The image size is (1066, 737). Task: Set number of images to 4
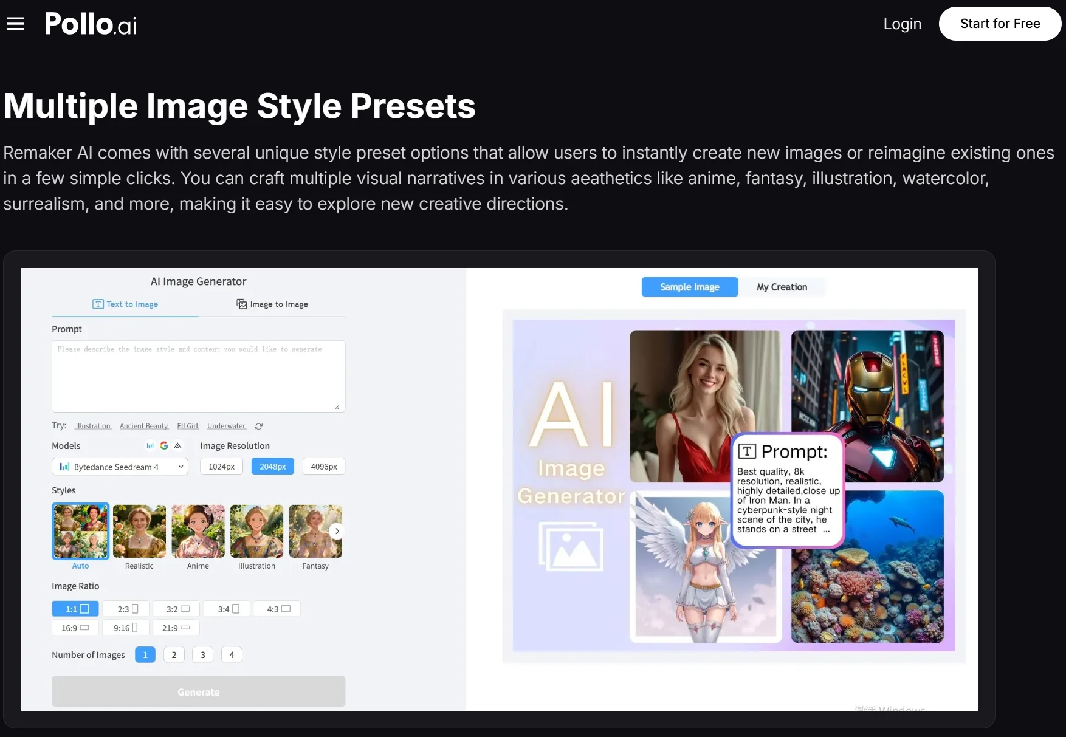[x=232, y=655]
